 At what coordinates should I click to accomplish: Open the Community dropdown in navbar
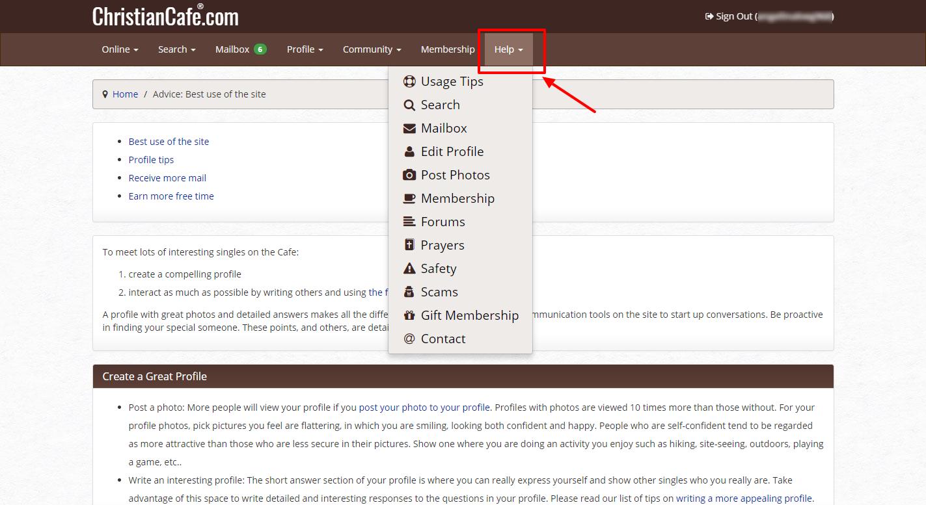tap(372, 49)
